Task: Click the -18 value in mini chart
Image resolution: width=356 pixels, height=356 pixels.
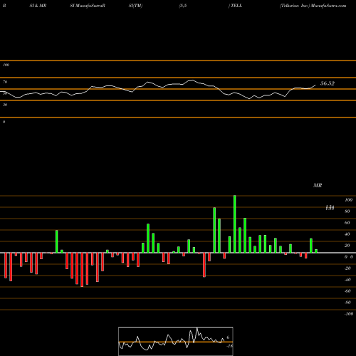Action: click(x=229, y=346)
